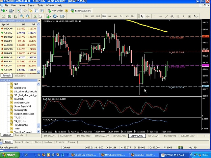
Task: Switch timeframe to M15
Action: click(x=98, y=17)
